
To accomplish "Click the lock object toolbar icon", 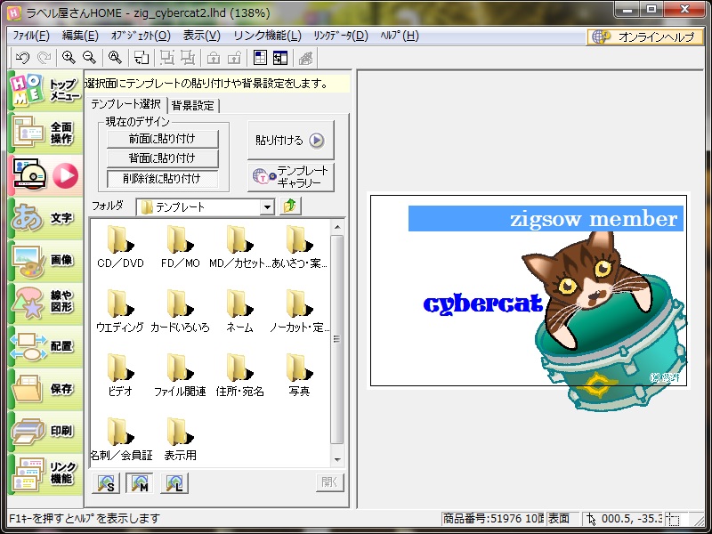I will [x=214, y=58].
